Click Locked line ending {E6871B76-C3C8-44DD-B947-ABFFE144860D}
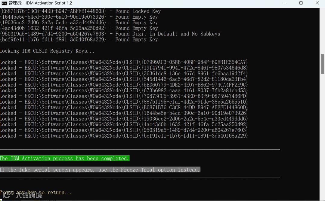This screenshot has height=201, width=325. click(x=124, y=108)
